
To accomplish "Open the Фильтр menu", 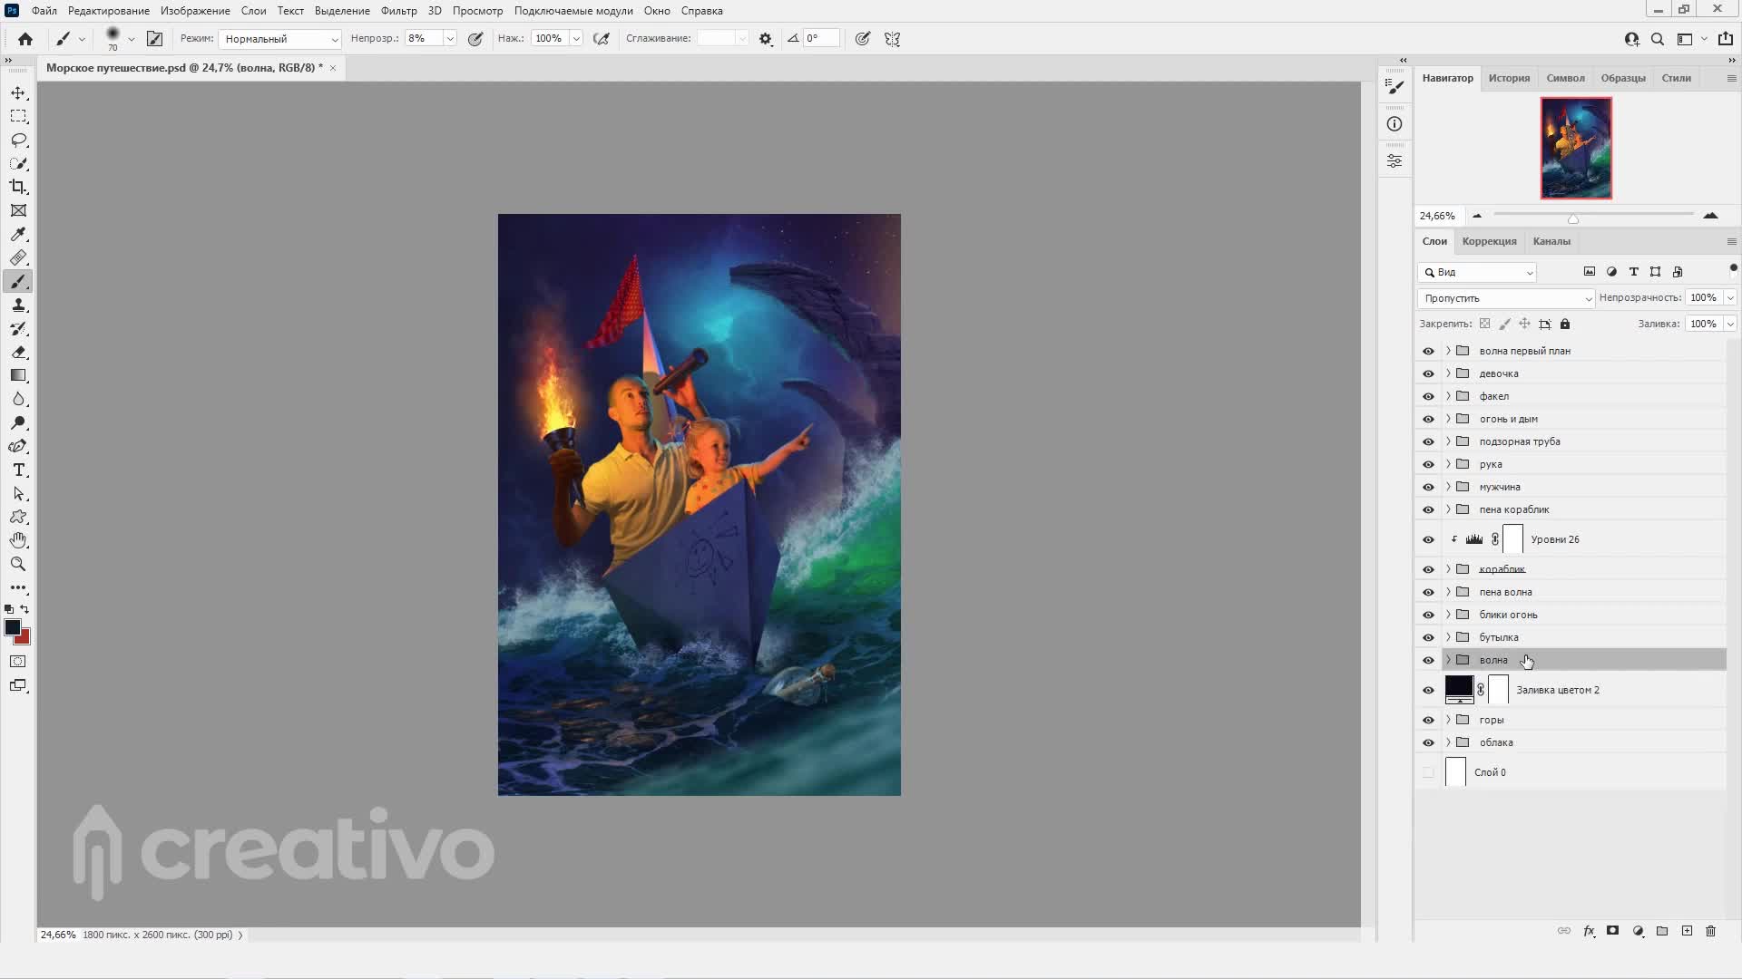I will 398,11.
